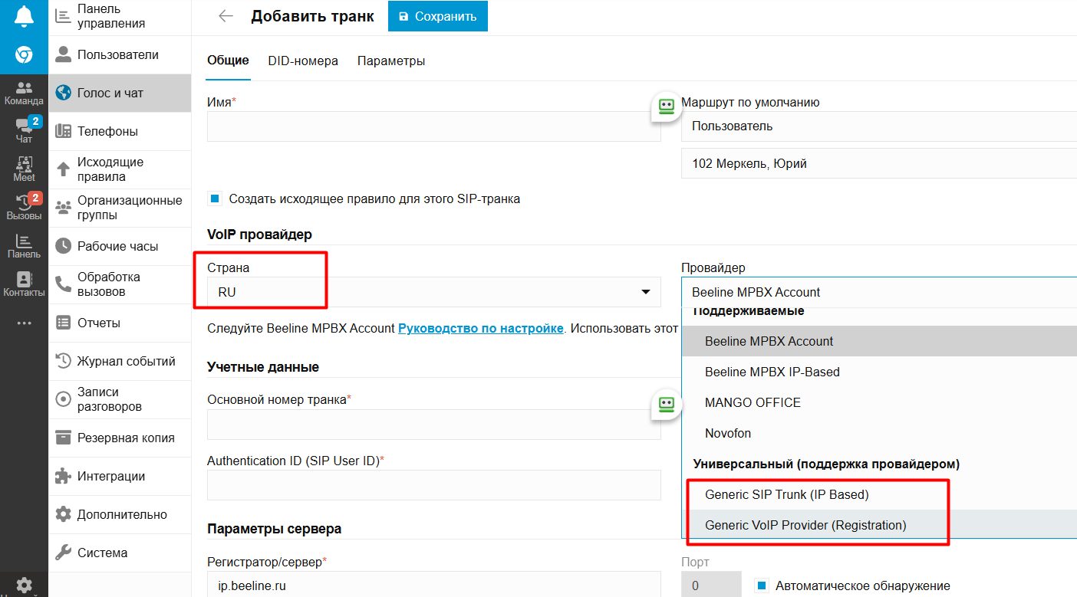This screenshot has width=1077, height=597.
Task: Open Панель управления menu item
Action: [120, 16]
